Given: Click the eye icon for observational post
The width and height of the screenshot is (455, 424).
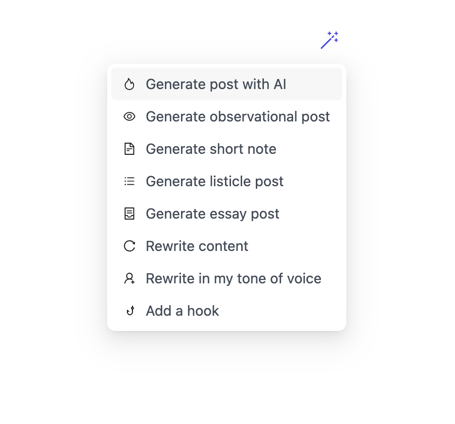Looking at the screenshot, I should click(x=129, y=116).
